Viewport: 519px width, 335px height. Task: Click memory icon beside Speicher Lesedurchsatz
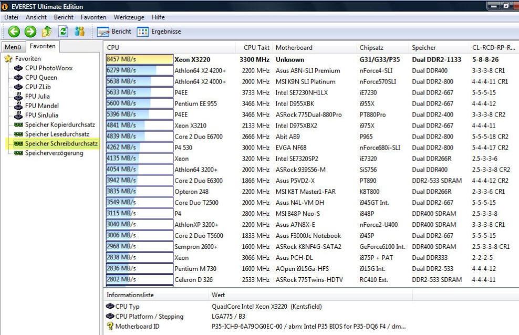18,134
